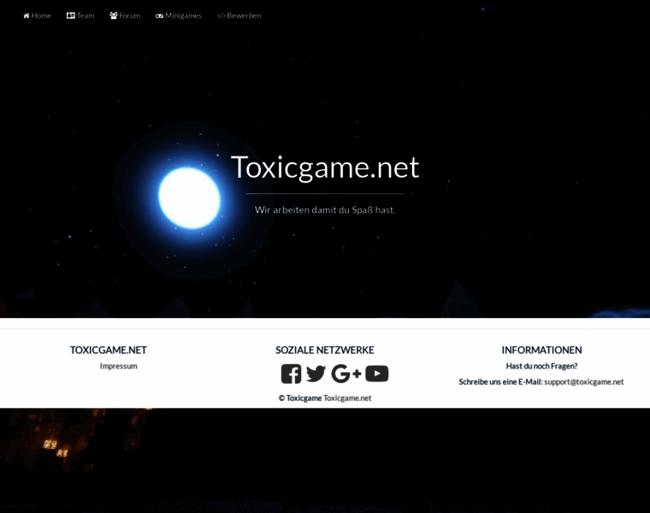Go to Home in the navigation bar
This screenshot has height=513, width=650.
(x=38, y=15)
